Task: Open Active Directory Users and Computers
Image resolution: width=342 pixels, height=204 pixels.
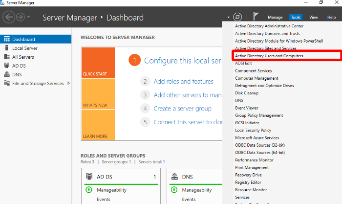Action: (269, 56)
